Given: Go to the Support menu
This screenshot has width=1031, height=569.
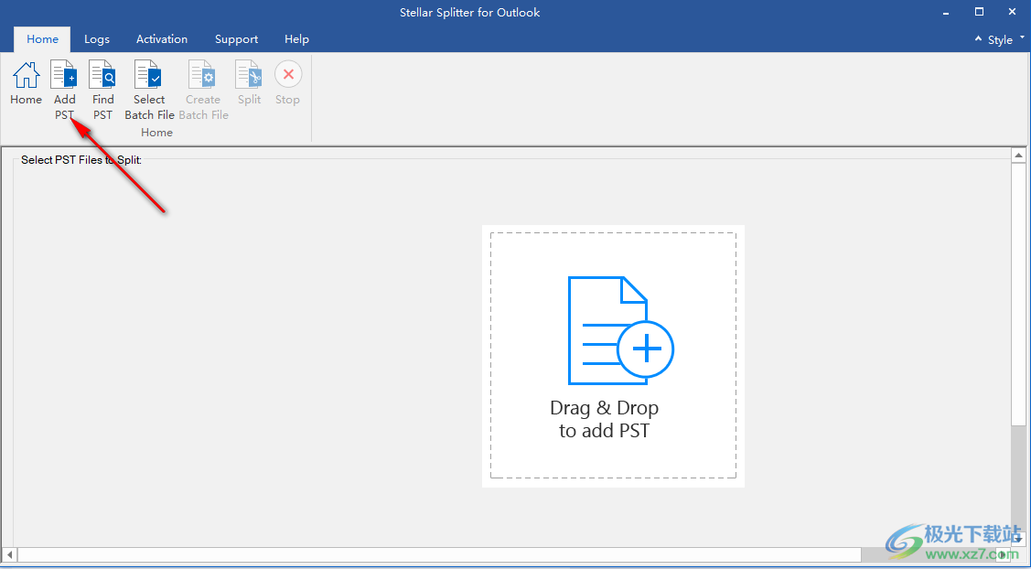Looking at the screenshot, I should [236, 38].
